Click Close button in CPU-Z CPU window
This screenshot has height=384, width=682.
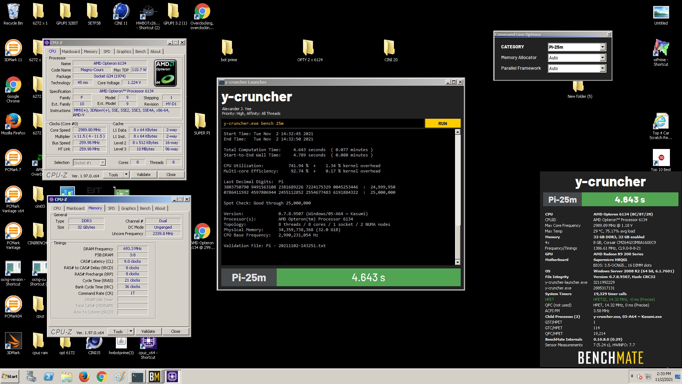(x=171, y=175)
